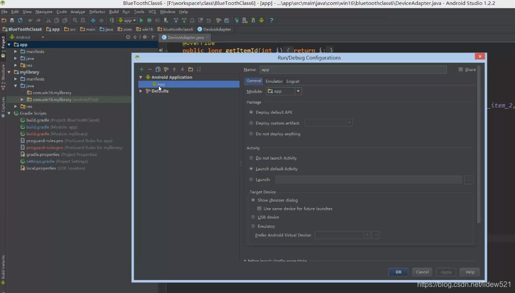Click the Name input field

pos(353,69)
